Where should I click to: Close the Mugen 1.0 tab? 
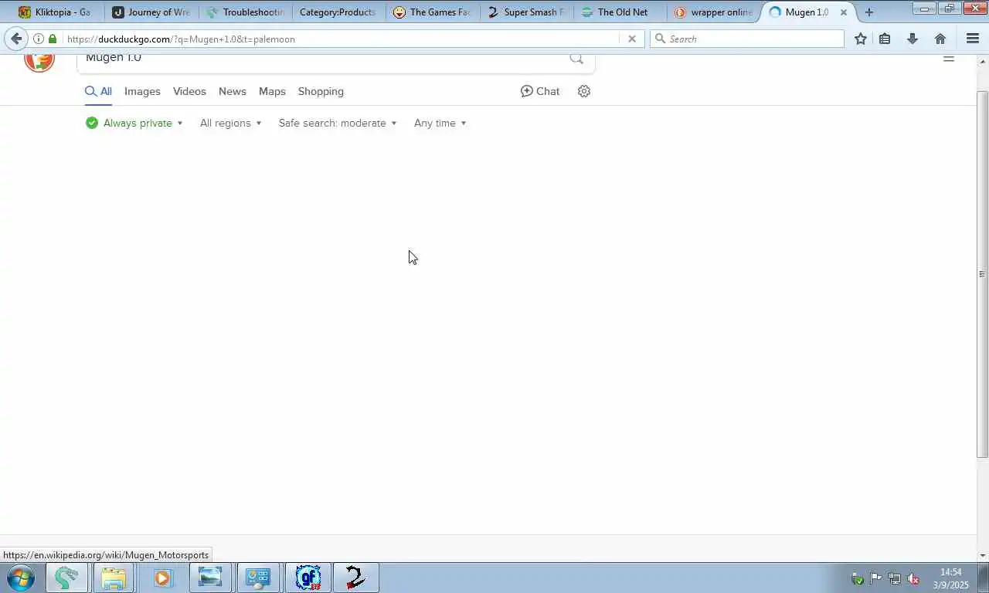[x=844, y=12]
